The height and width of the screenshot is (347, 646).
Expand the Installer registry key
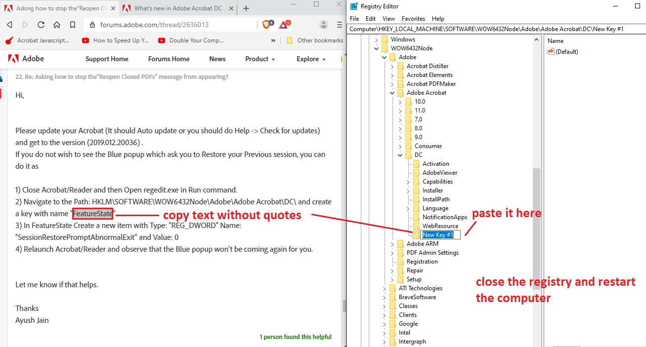408,191
